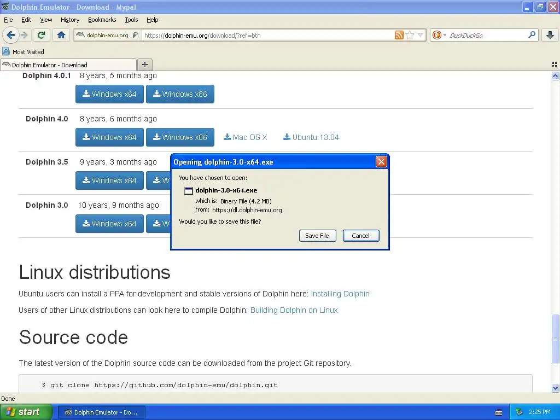
Task: Click the Mypal window title bar icon
Action: (x=5, y=7)
